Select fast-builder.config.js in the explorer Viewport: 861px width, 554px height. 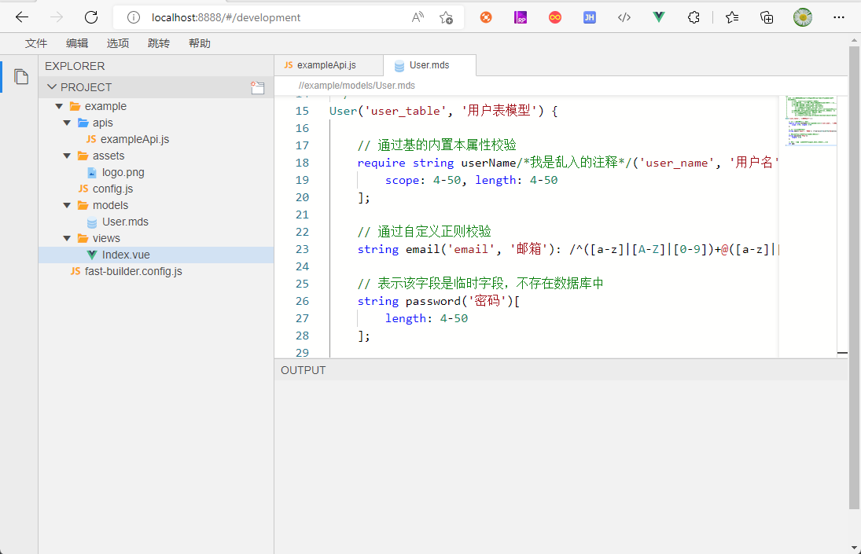coord(133,271)
